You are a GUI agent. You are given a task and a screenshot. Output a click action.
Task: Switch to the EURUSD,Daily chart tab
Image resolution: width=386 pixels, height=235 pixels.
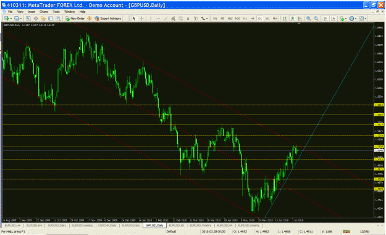(x=131, y=225)
